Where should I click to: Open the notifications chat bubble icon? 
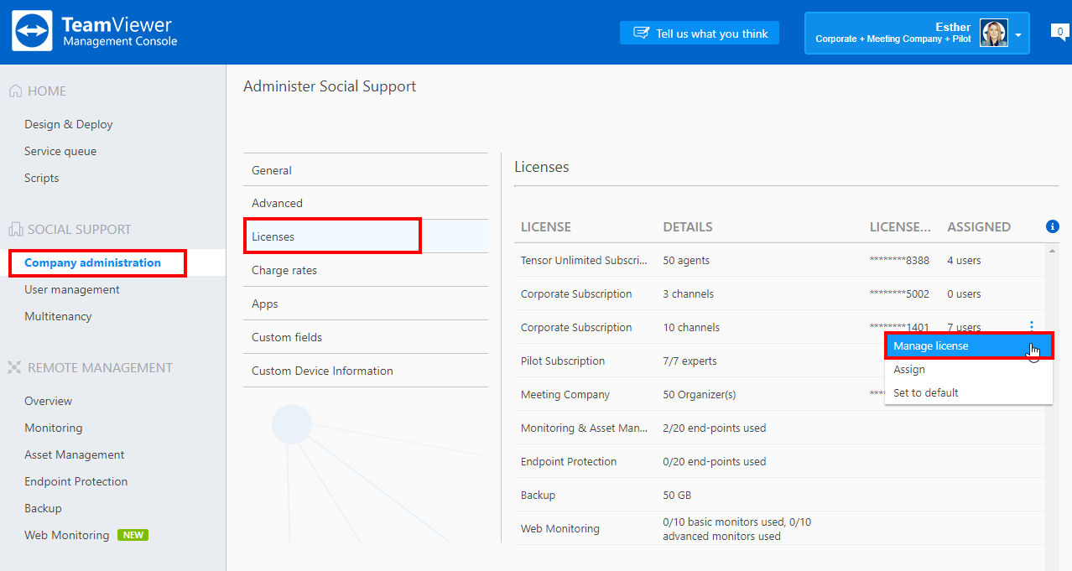[1060, 33]
